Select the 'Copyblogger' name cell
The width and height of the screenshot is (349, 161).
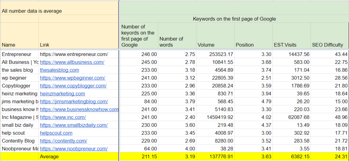pyautogui.click(x=19, y=86)
